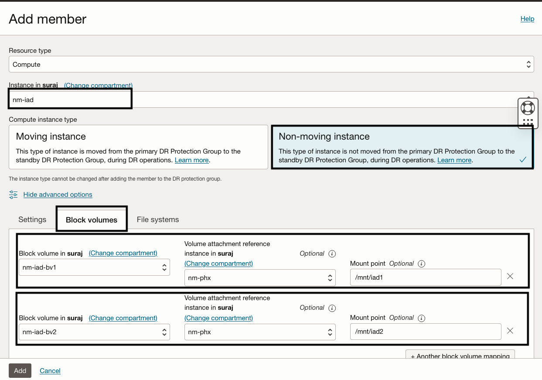Screen dimensions: 542x380
Task: Expand the second nm-phx reference instance dropdown
Action: click(260, 332)
